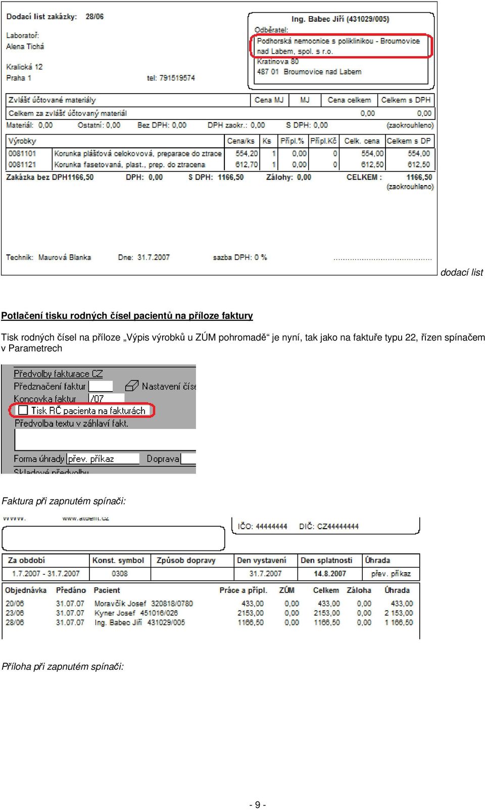Click phone number tel: 791519574
The height and width of the screenshot is (810, 485).
click(171, 78)
